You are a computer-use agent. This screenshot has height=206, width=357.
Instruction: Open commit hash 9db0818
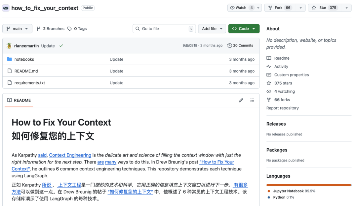[x=190, y=45]
